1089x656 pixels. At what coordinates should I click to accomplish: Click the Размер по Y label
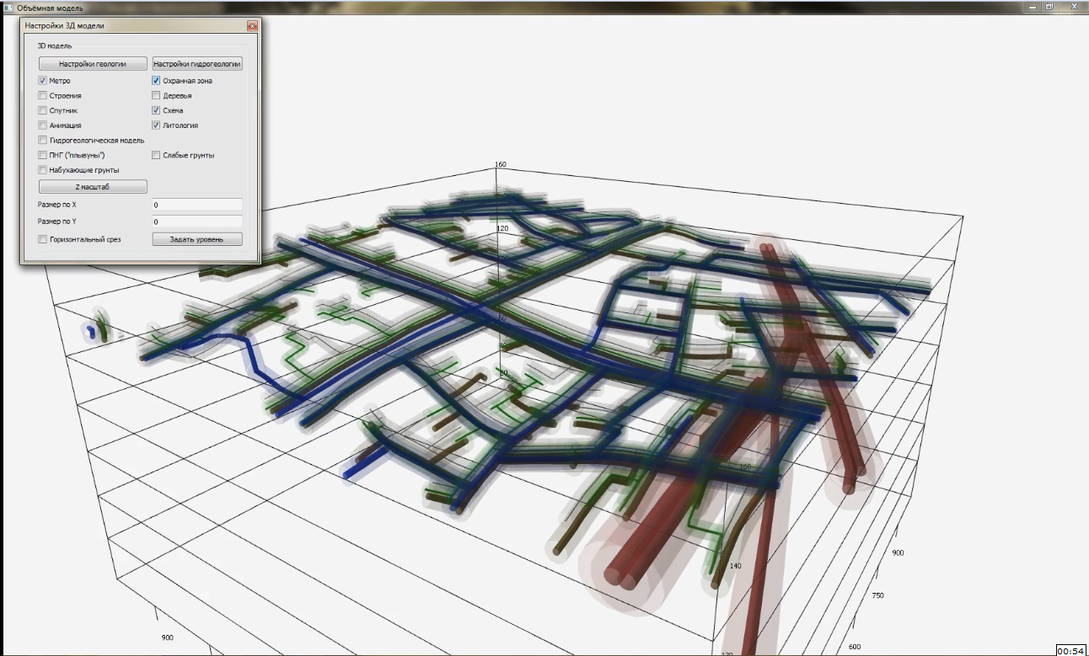[x=57, y=221]
